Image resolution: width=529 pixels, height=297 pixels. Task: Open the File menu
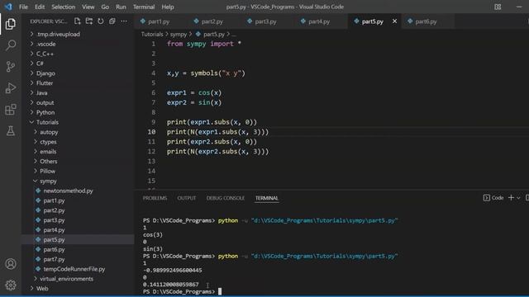tap(23, 7)
